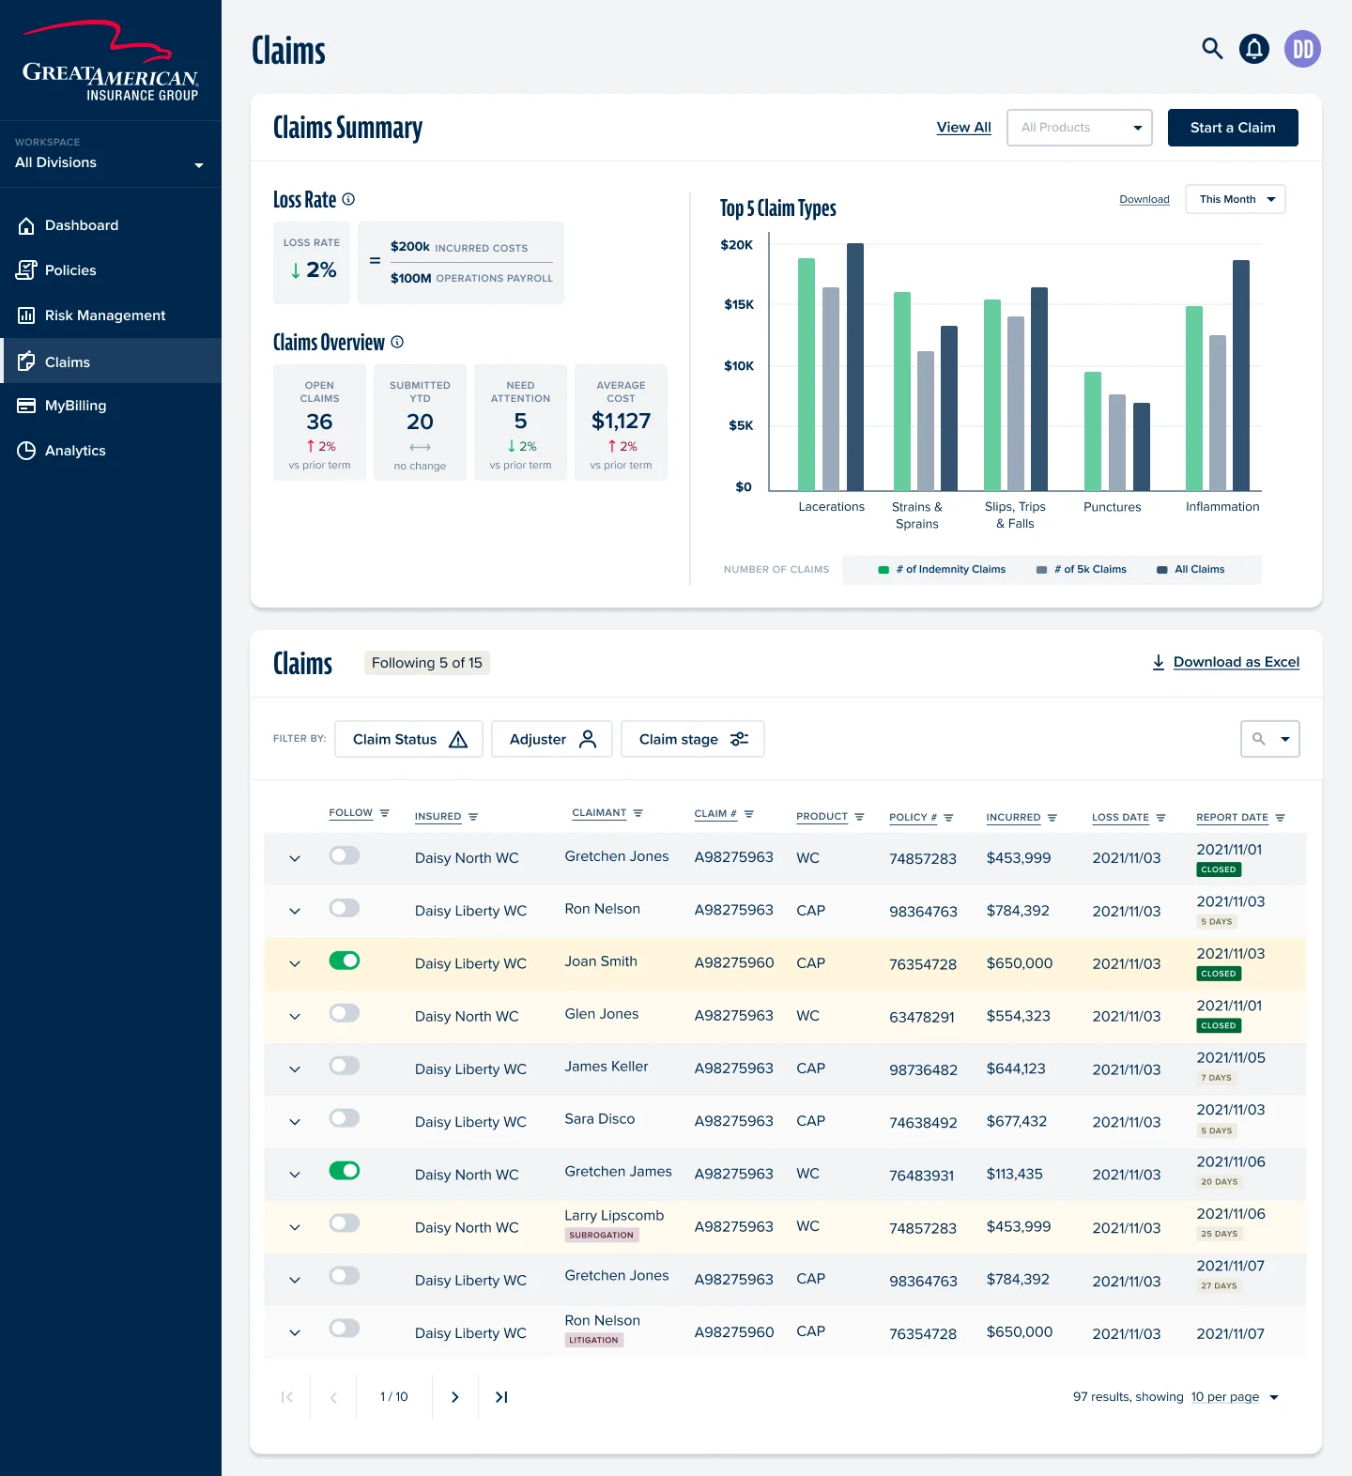Open Risk Management in sidebar
The width and height of the screenshot is (1352, 1476).
point(110,315)
